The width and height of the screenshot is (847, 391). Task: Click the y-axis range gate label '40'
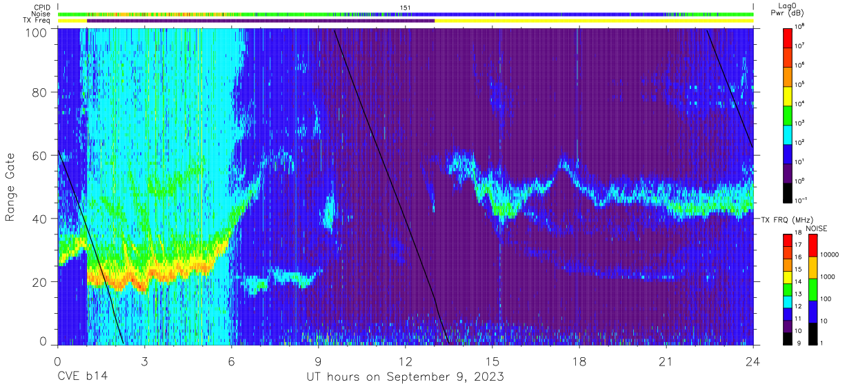(40, 219)
